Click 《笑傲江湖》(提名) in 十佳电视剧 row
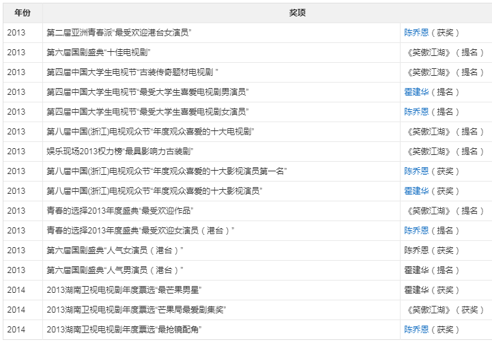The width and height of the screenshot is (492, 342). tap(445, 53)
